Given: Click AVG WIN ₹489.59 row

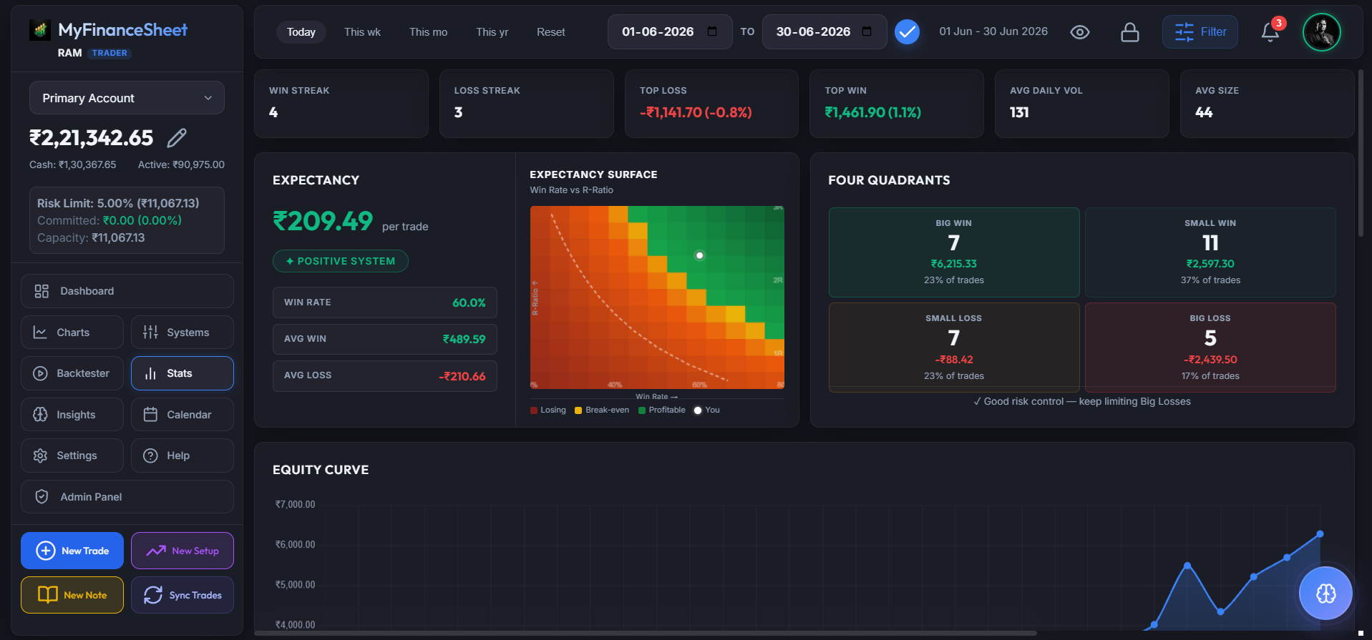Looking at the screenshot, I should pyautogui.click(x=385, y=339).
